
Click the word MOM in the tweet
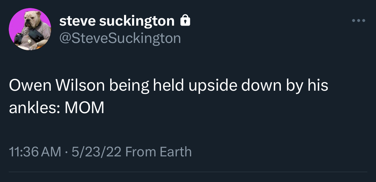85,108
